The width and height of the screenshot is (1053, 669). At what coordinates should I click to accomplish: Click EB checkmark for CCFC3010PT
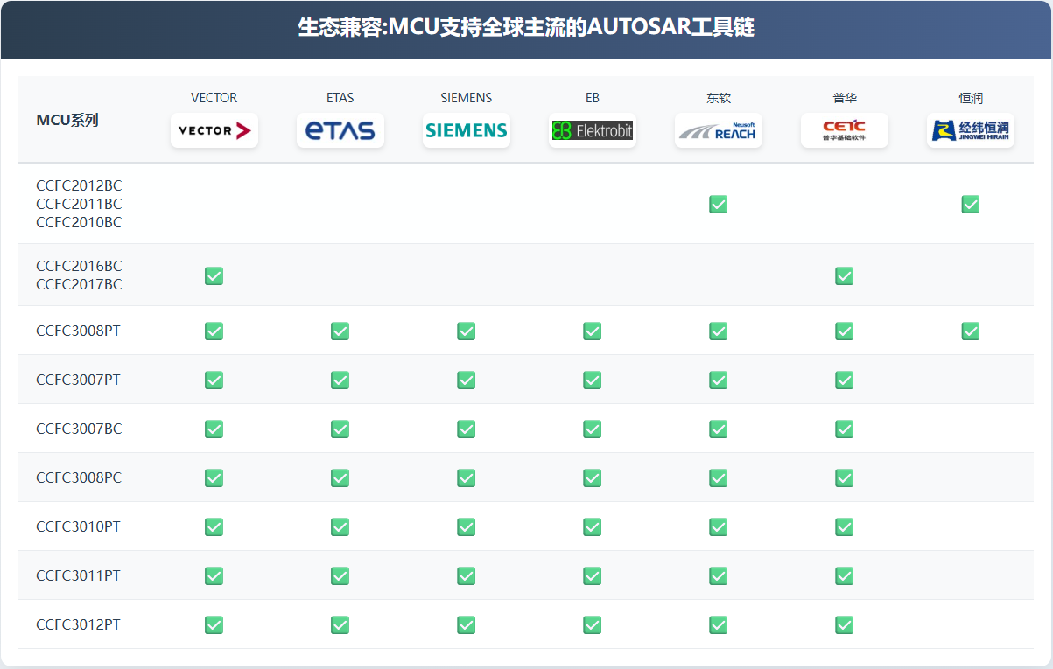593,526
